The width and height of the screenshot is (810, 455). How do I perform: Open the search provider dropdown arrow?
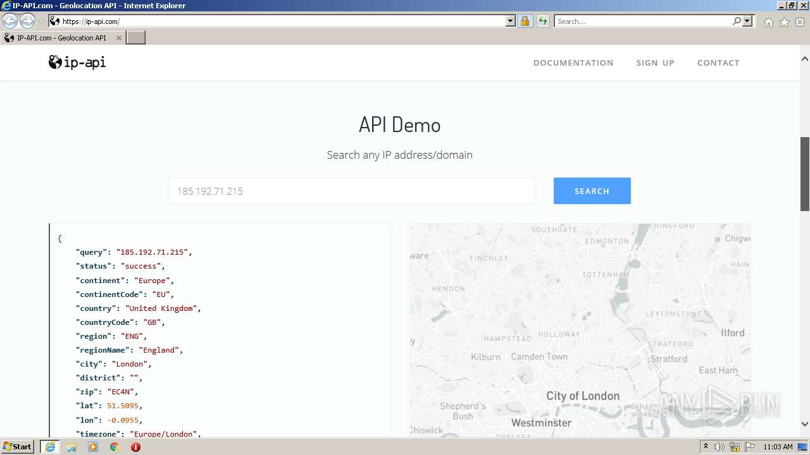click(747, 21)
